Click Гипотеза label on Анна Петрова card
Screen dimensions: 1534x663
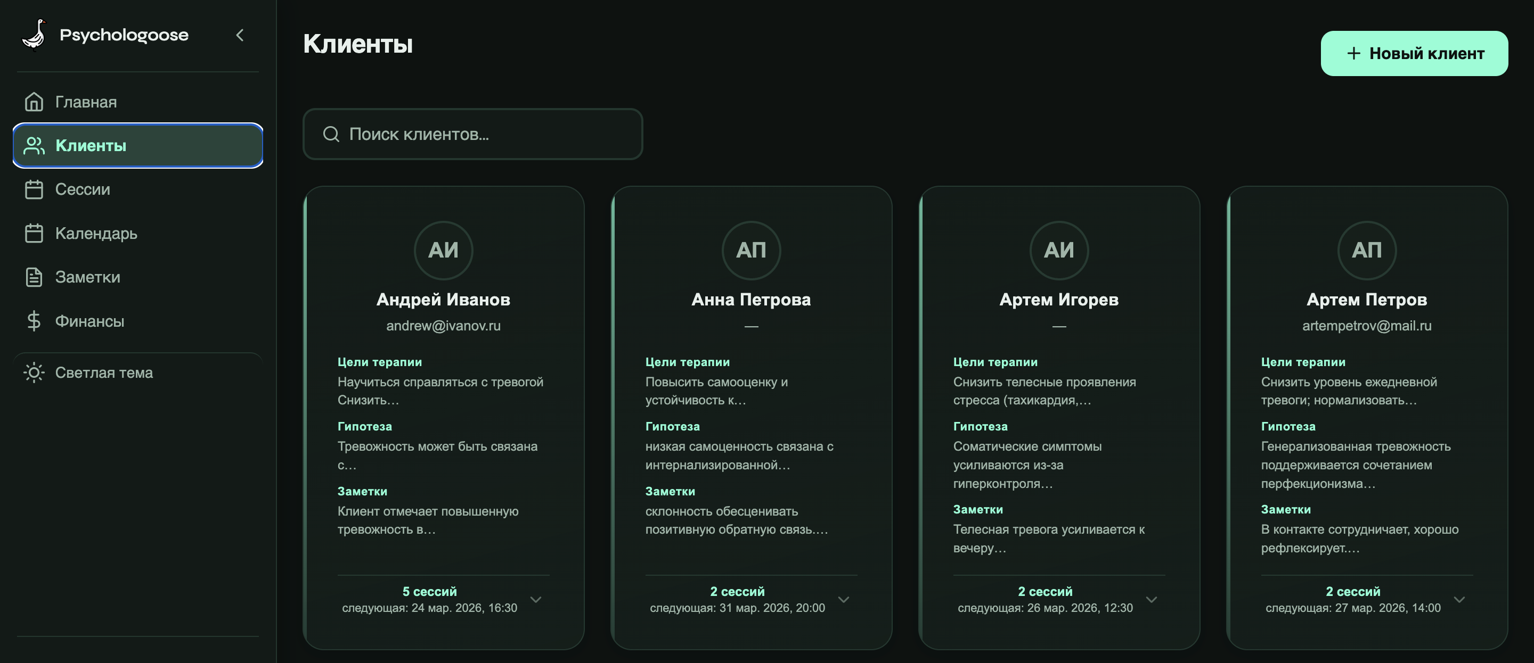673,426
